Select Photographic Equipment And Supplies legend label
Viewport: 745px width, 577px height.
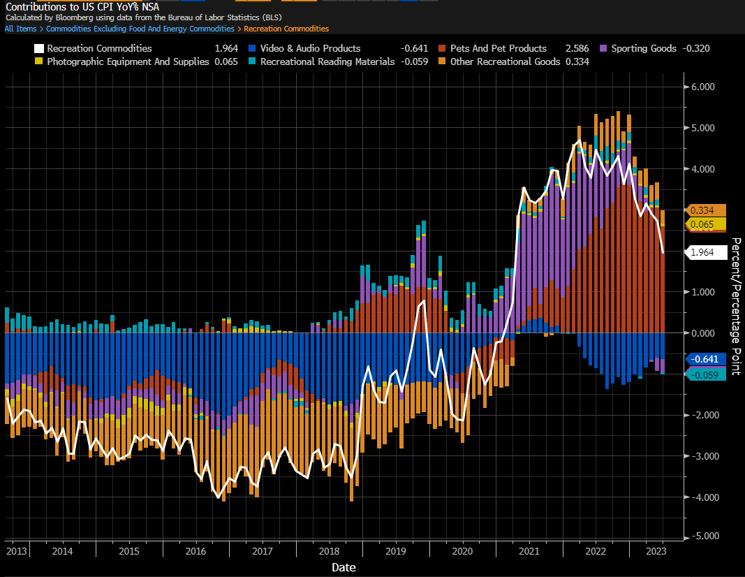(128, 61)
